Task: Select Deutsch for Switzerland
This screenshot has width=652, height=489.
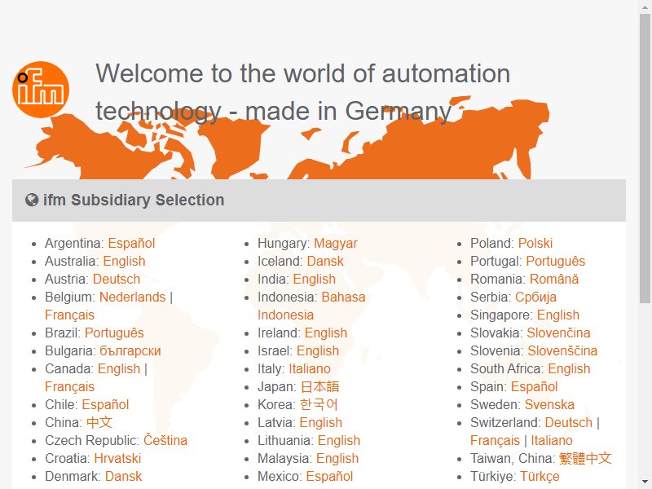Action: pyautogui.click(x=568, y=422)
